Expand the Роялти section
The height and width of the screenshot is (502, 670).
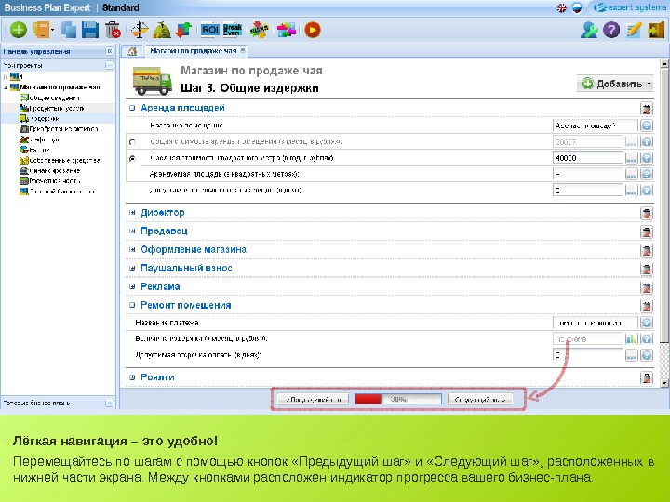[132, 377]
